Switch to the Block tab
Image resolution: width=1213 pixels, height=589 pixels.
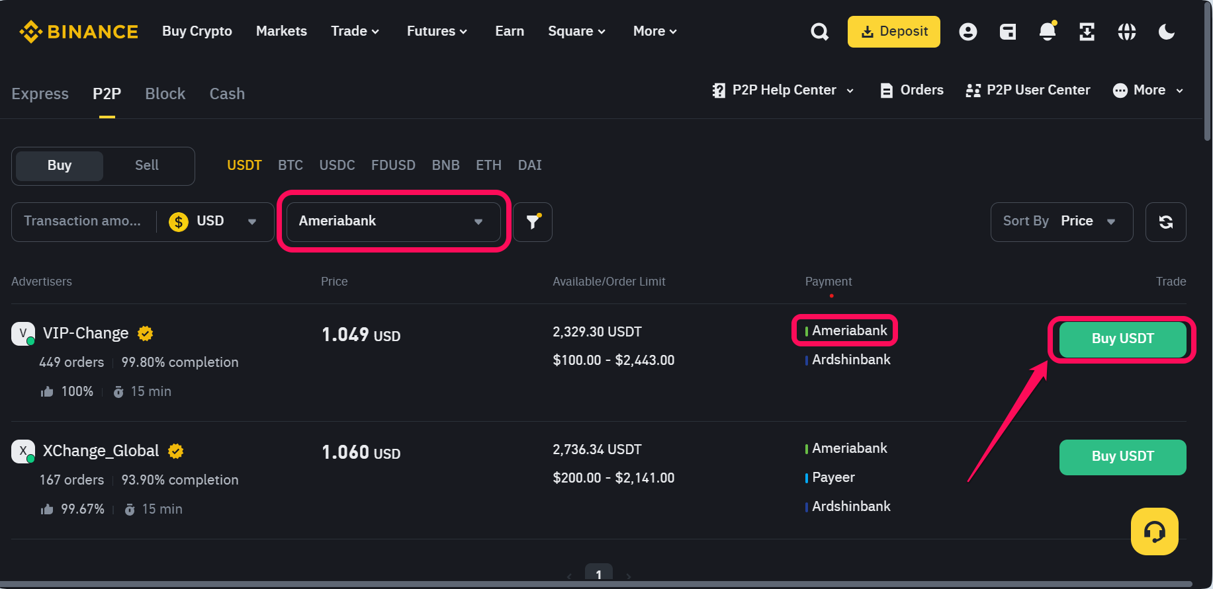pyautogui.click(x=165, y=94)
